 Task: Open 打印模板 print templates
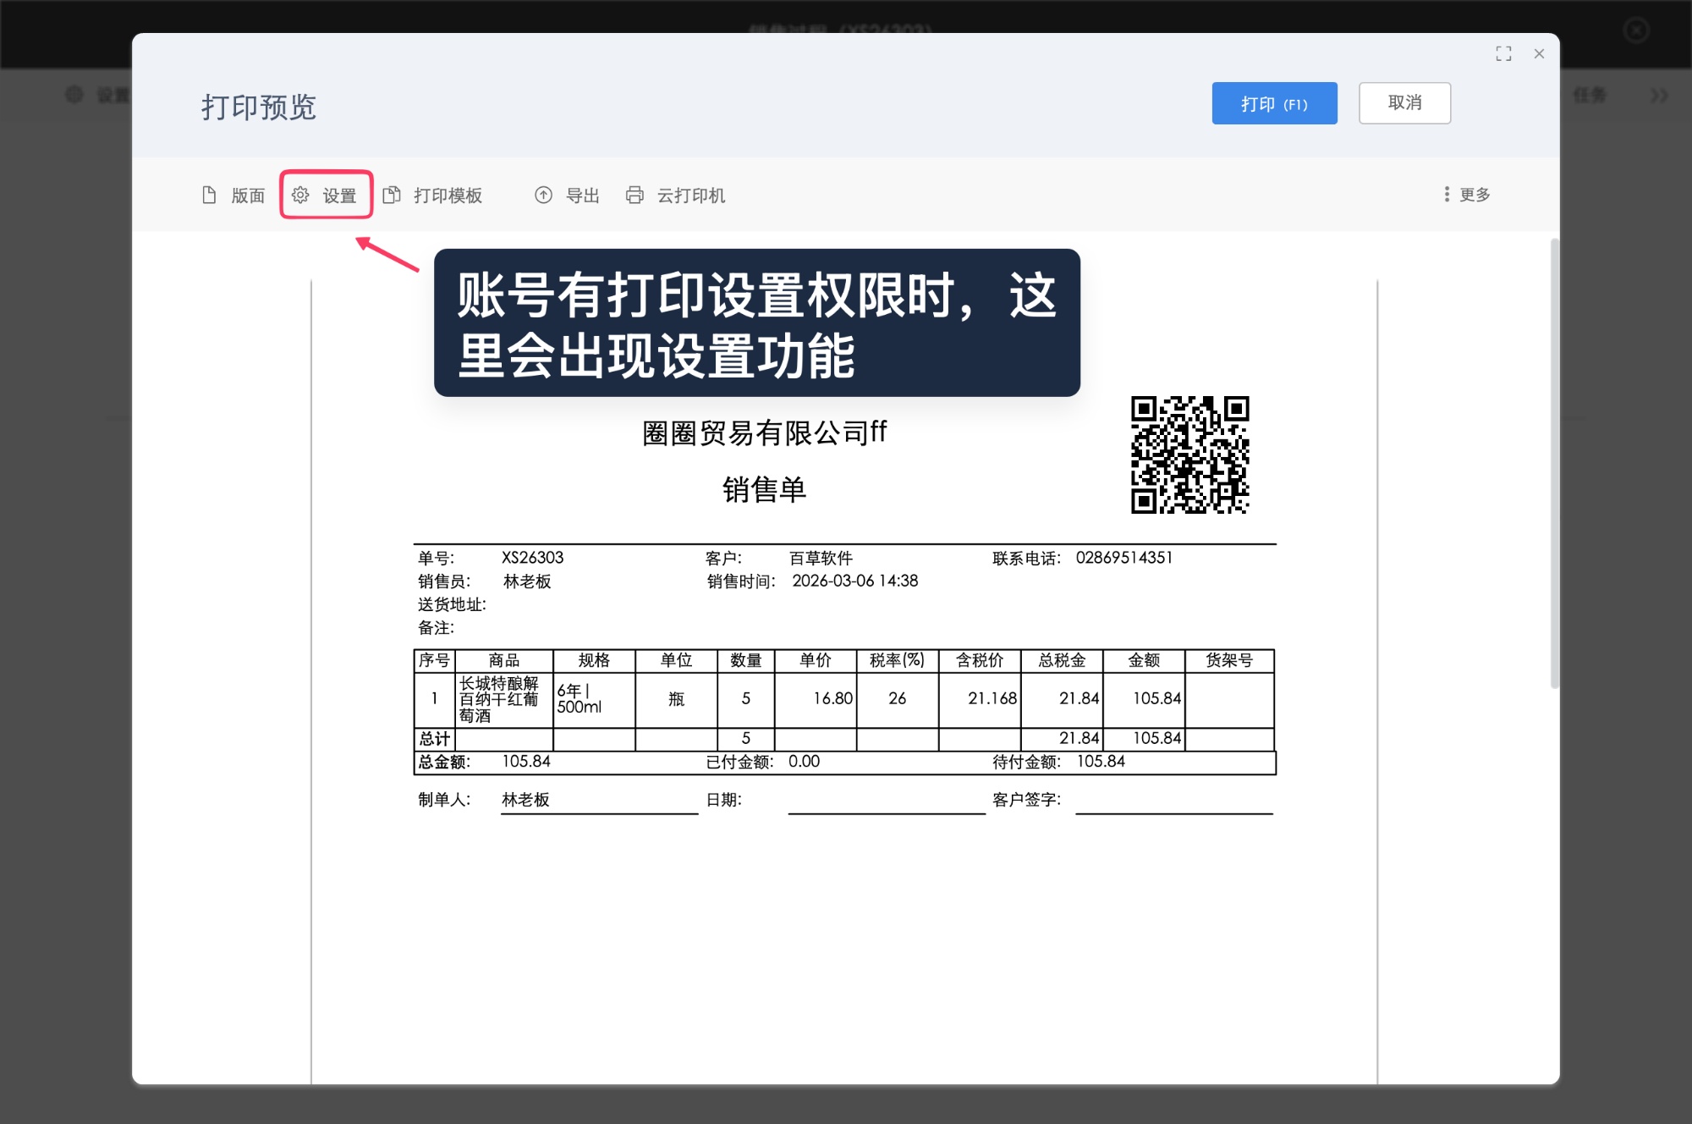tap(447, 196)
